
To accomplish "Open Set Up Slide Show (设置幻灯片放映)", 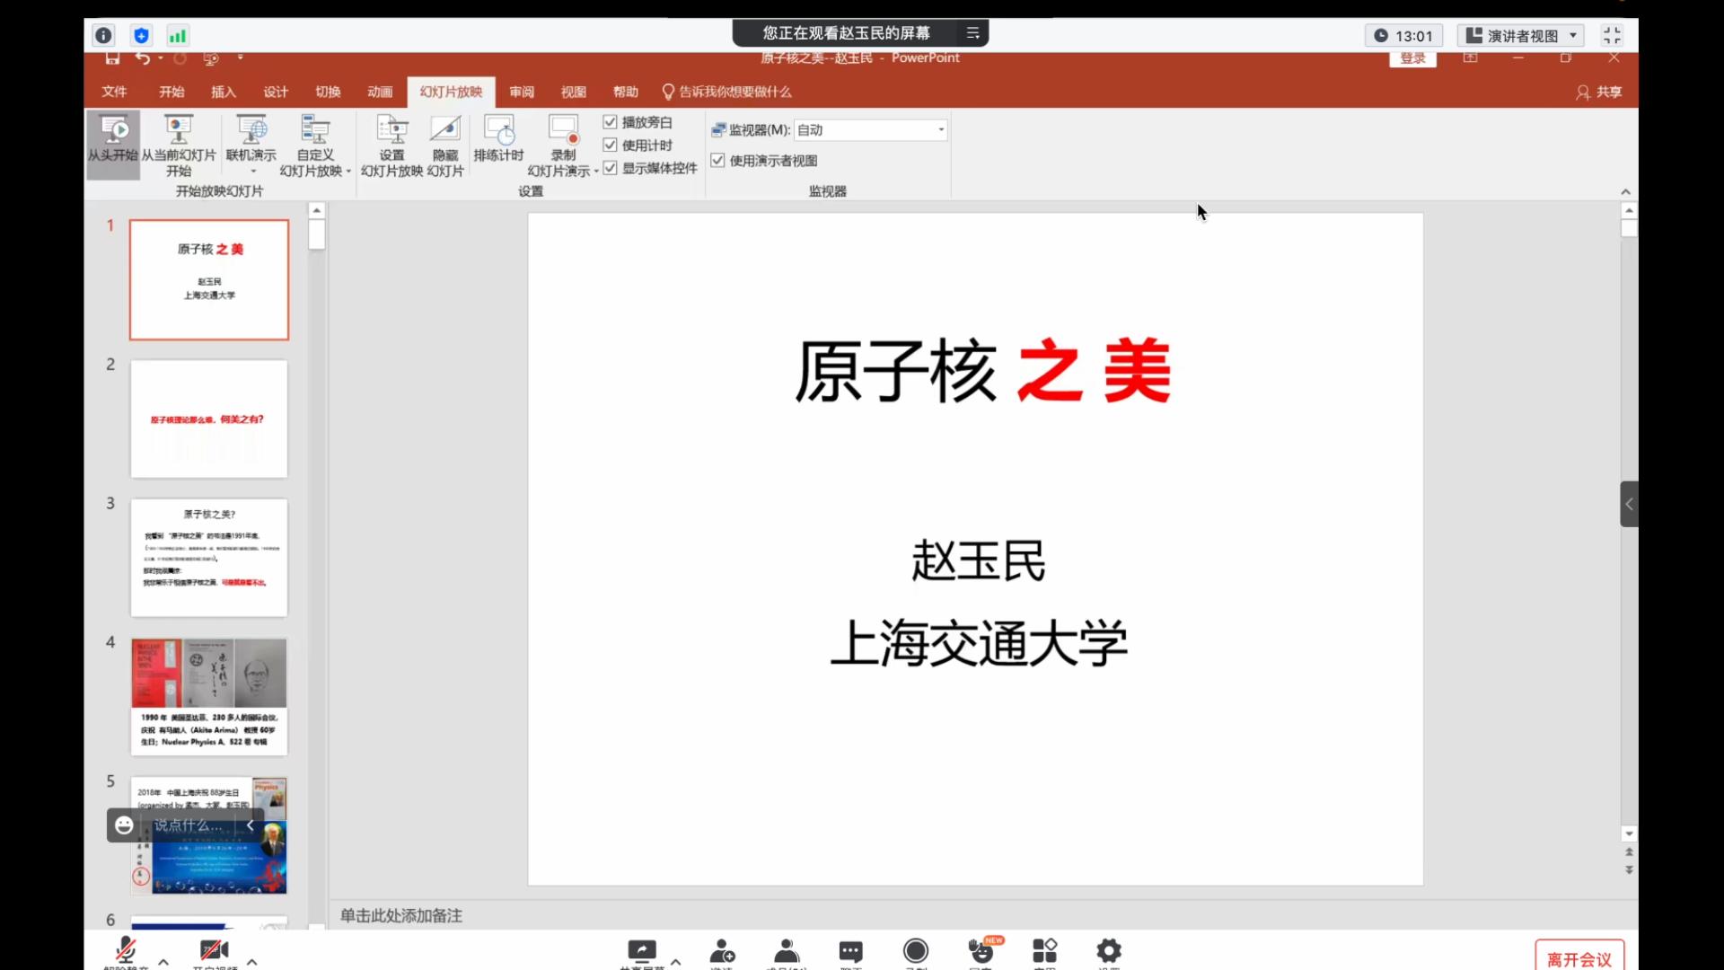I will [x=391, y=144].
